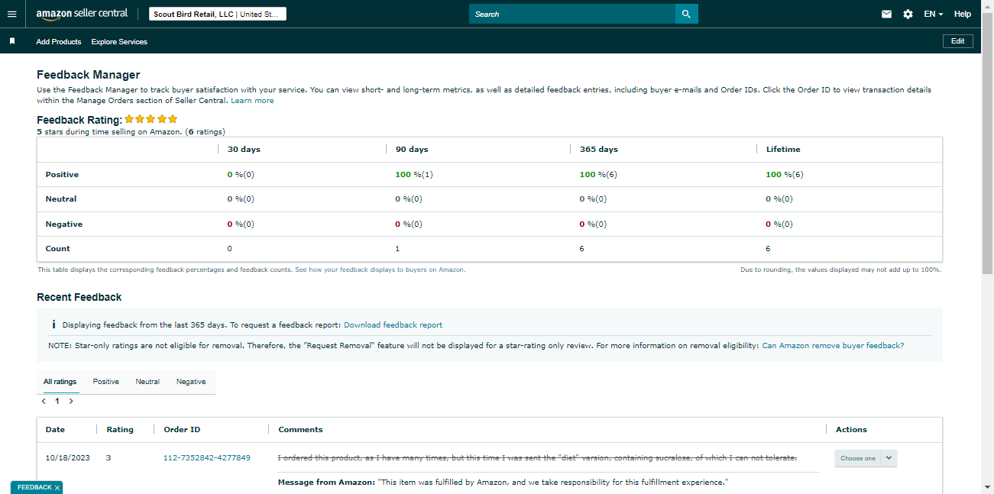
Task: Switch to the Neutral tab
Action: [147, 382]
